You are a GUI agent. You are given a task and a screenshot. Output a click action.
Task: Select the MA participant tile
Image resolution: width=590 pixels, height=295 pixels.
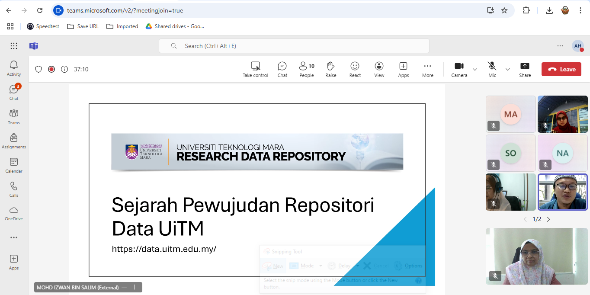coord(511,114)
